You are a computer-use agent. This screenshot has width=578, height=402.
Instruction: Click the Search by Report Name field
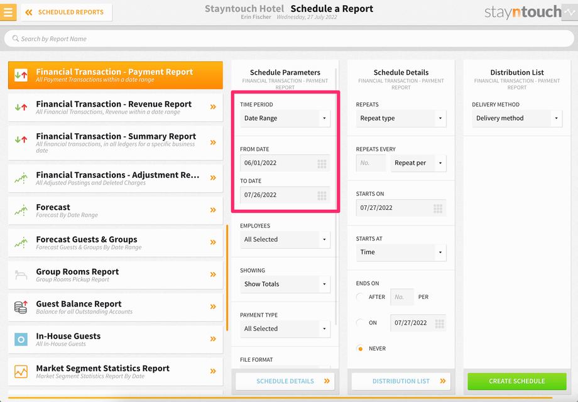click(x=289, y=38)
